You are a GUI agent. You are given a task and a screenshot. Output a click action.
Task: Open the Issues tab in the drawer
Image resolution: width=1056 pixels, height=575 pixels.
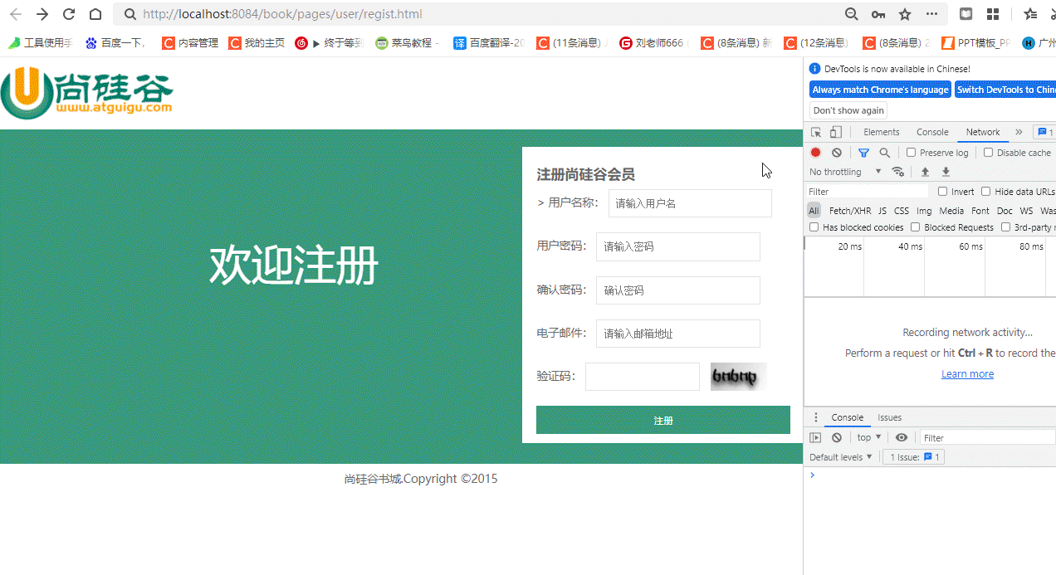click(x=889, y=417)
